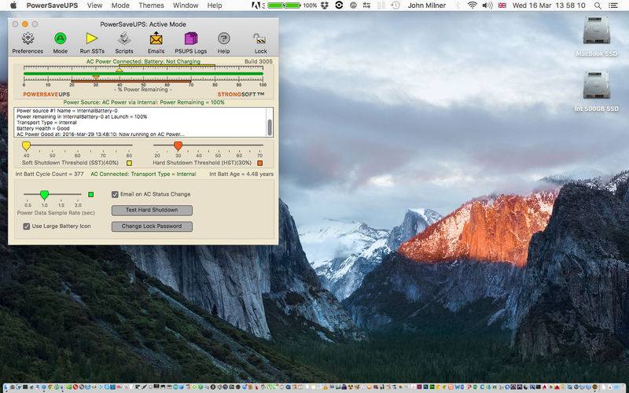The width and height of the screenshot is (629, 393).
Task: Click 'AC Connected: Transport Type = Internal' status
Action: [143, 174]
